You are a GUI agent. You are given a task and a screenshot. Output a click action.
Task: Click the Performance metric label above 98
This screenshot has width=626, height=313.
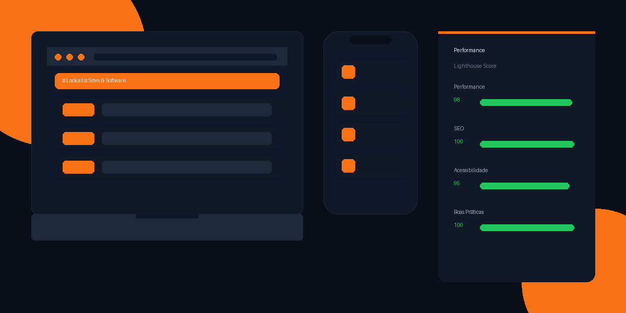469,87
